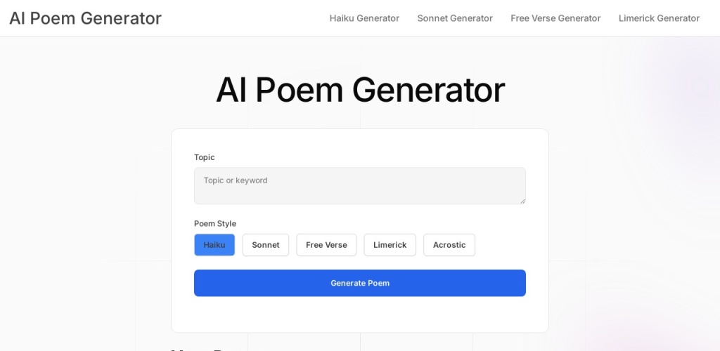Select the Haiku poem style
The width and height of the screenshot is (720, 351).
pyautogui.click(x=214, y=245)
